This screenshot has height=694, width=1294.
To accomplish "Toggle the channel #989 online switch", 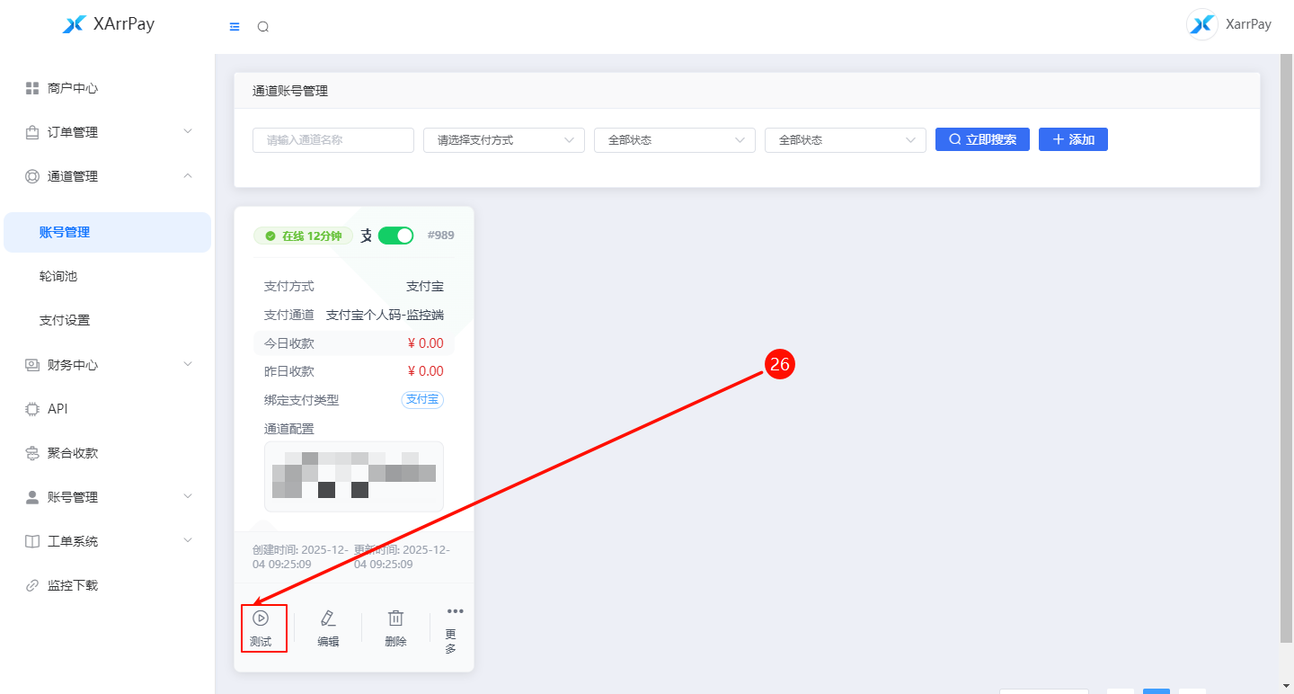I will click(395, 236).
